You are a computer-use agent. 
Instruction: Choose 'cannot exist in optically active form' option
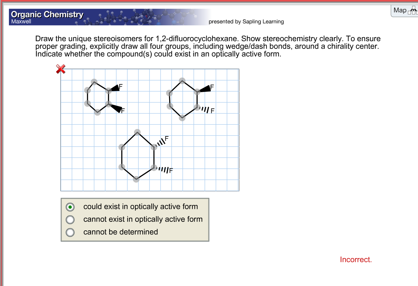pyautogui.click(x=70, y=220)
